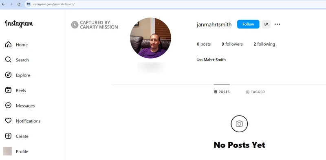Open the 9 followers list

pos(232,44)
